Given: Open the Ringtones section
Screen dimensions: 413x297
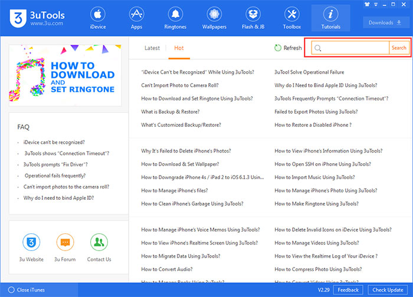Looking at the screenshot, I should click(175, 18).
